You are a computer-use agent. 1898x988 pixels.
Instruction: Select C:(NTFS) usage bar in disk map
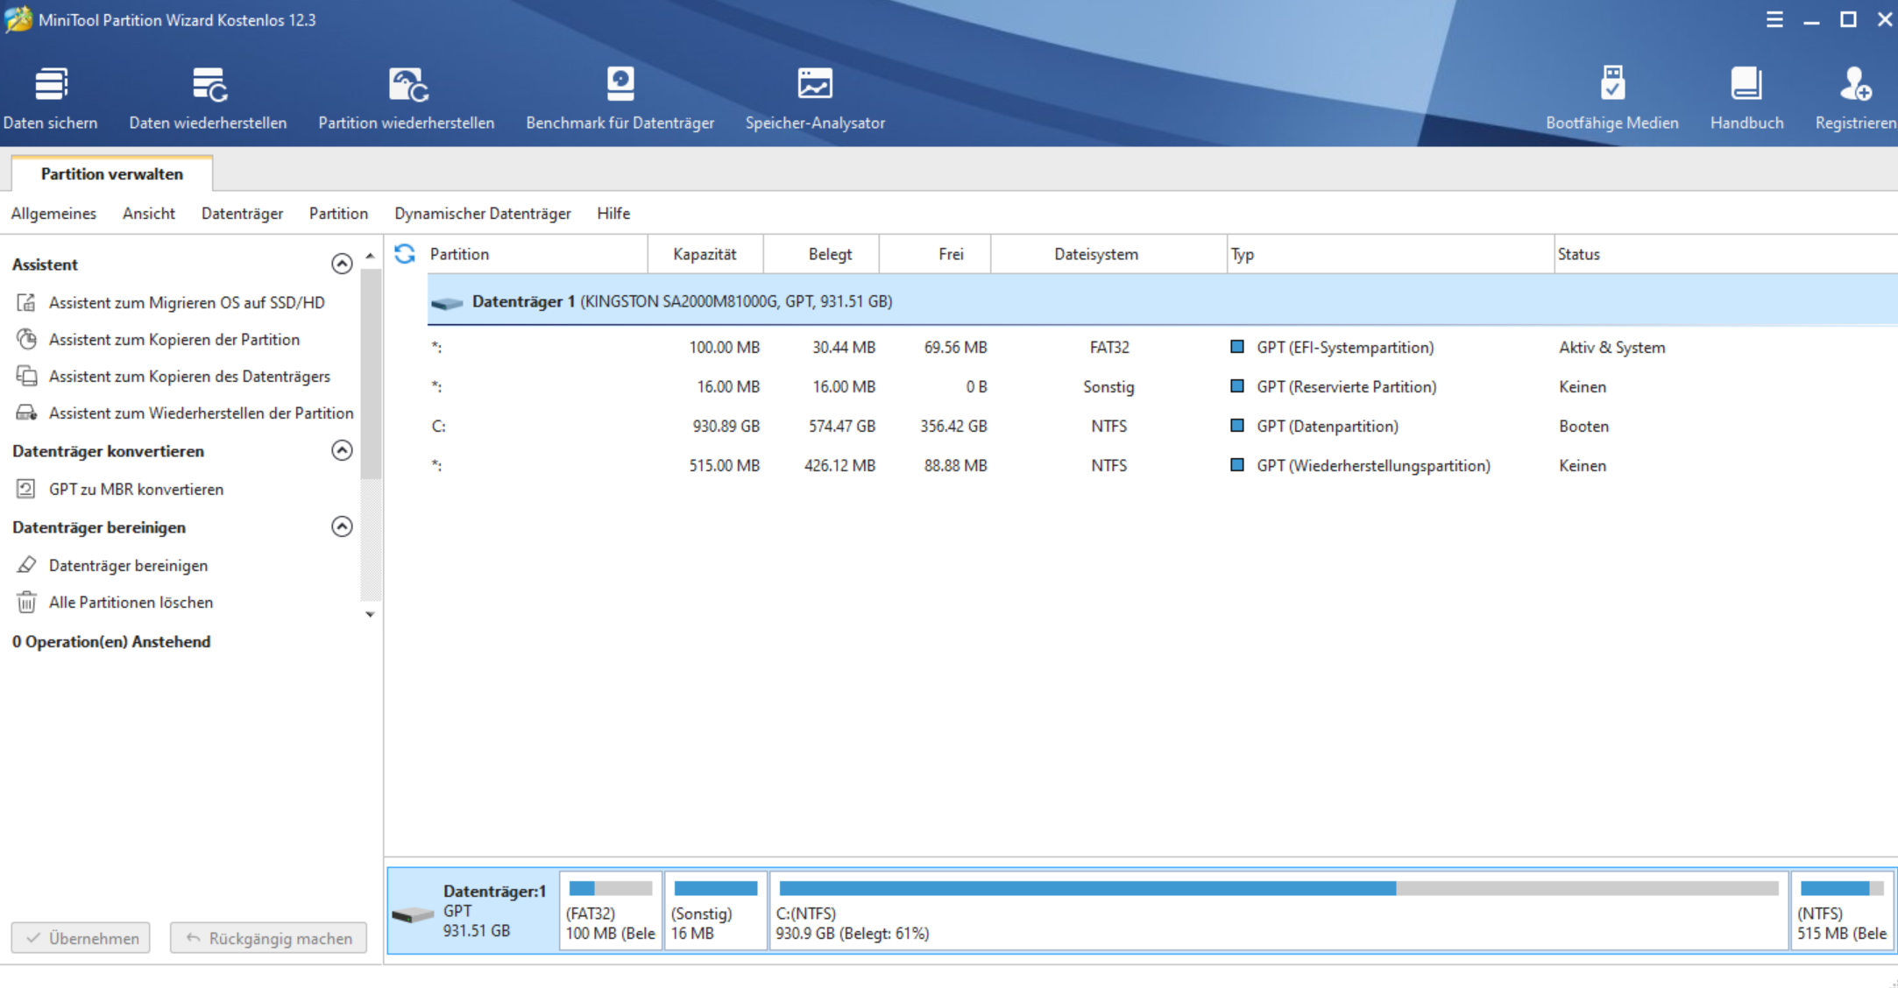[x=1278, y=889]
